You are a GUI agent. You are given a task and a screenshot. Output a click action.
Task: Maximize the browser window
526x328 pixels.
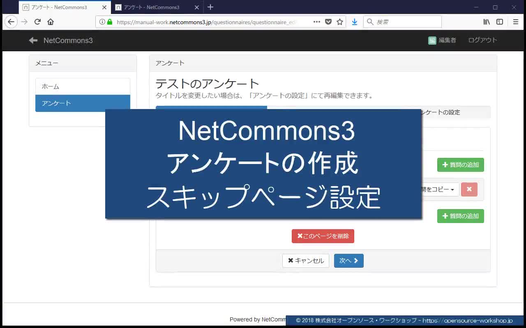tap(495, 7)
